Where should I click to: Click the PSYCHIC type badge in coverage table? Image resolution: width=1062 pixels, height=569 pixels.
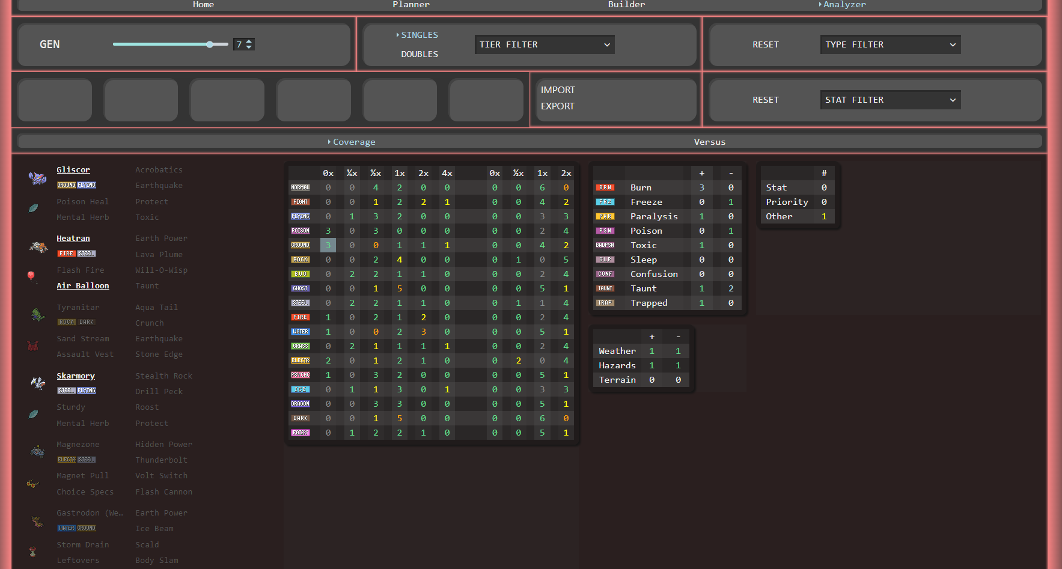pos(301,375)
